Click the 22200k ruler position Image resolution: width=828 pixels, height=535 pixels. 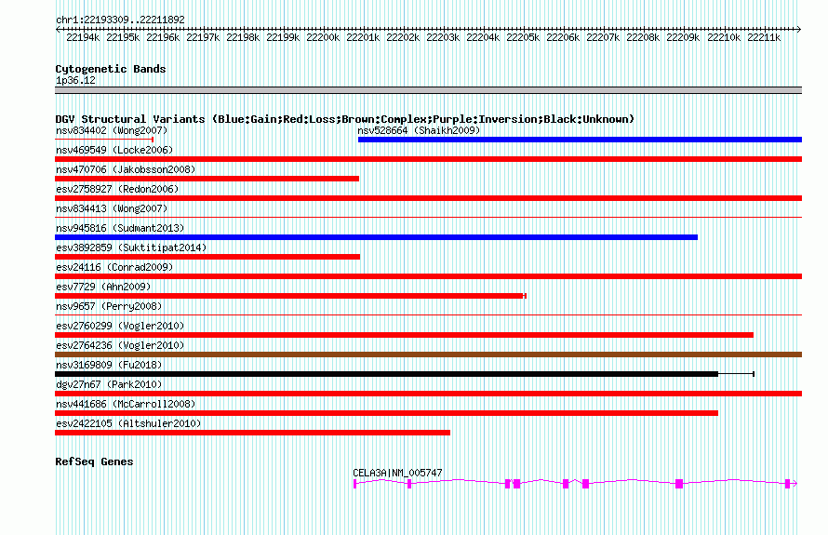323,37
